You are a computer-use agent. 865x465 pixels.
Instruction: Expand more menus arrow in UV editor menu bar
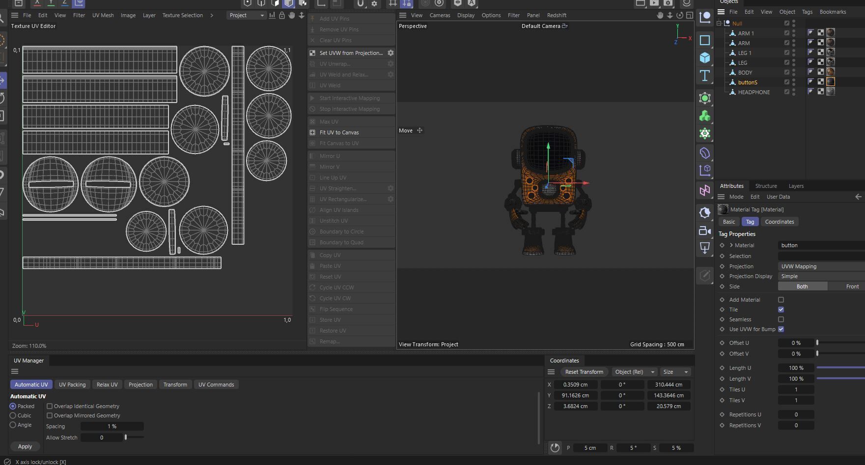(x=212, y=15)
